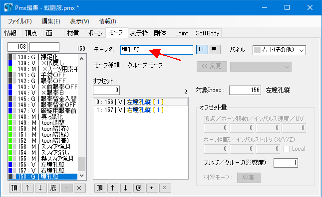Move offset to top with 頂 button
Image resolution: width=322 pixels, height=197 pixels.
100,188
